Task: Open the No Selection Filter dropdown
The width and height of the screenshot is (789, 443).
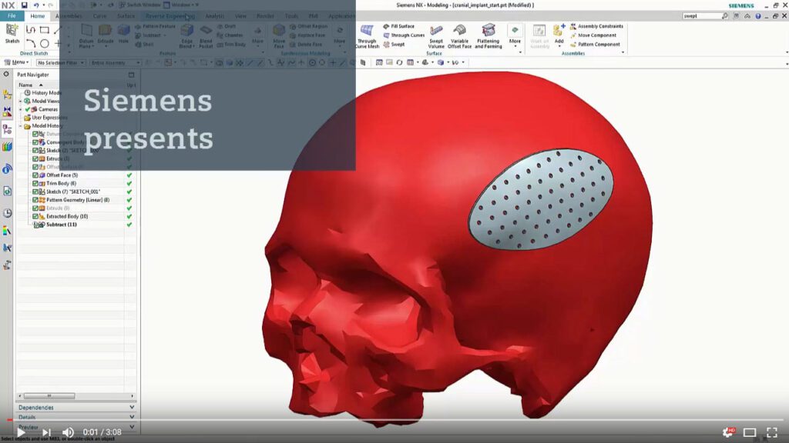Action: click(x=60, y=63)
